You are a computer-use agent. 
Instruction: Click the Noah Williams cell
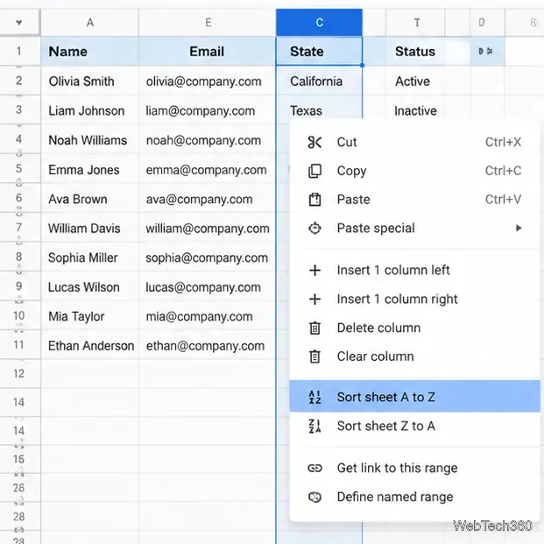pos(90,140)
